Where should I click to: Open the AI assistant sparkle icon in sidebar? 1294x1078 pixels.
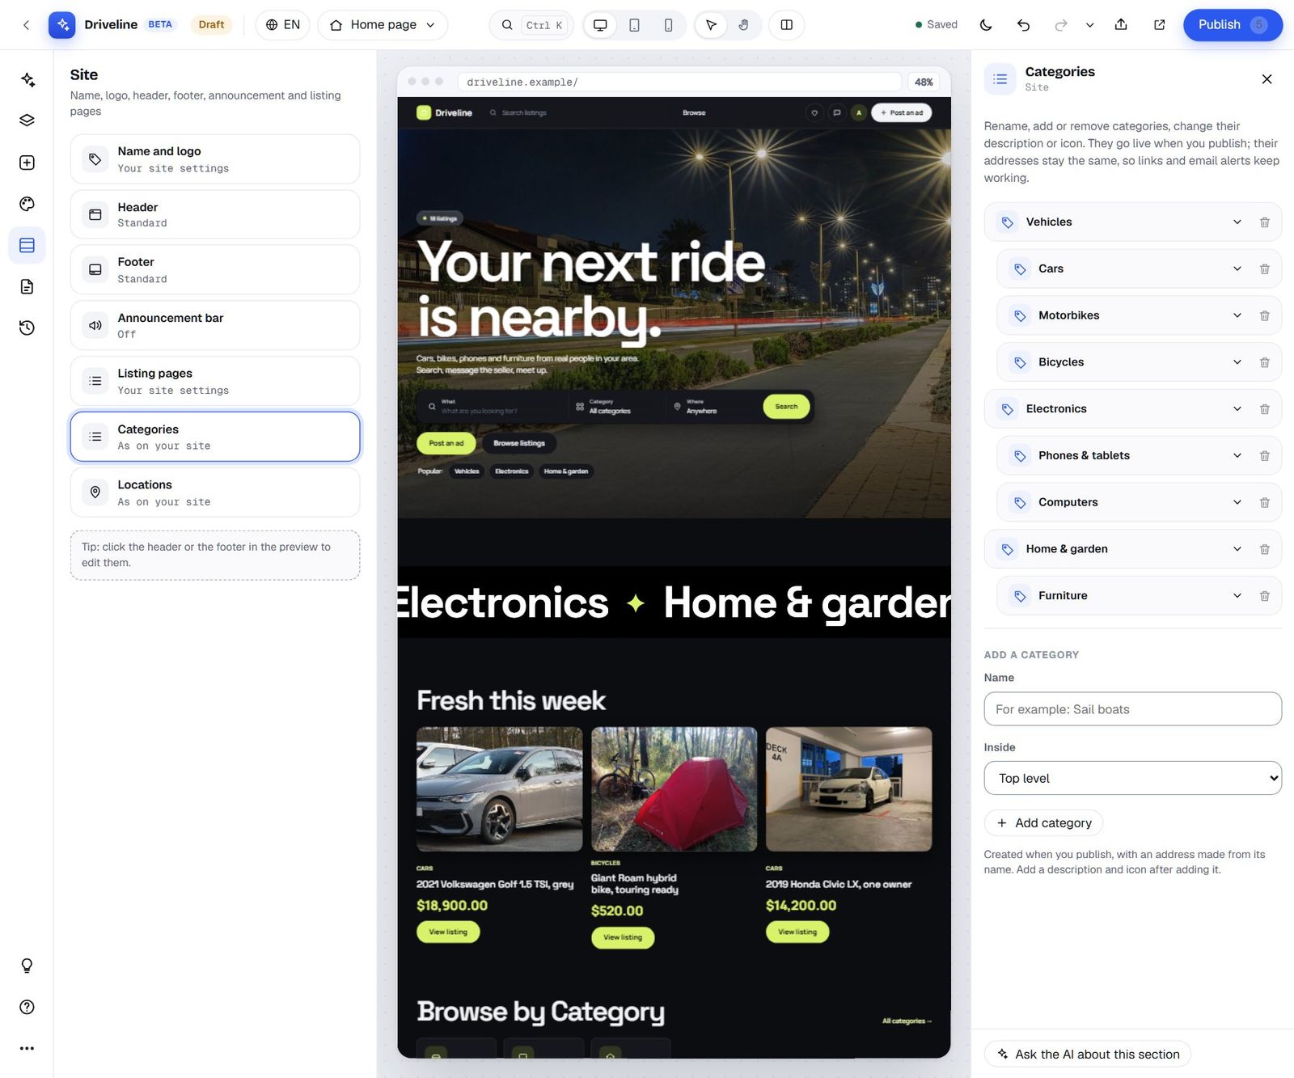[27, 79]
